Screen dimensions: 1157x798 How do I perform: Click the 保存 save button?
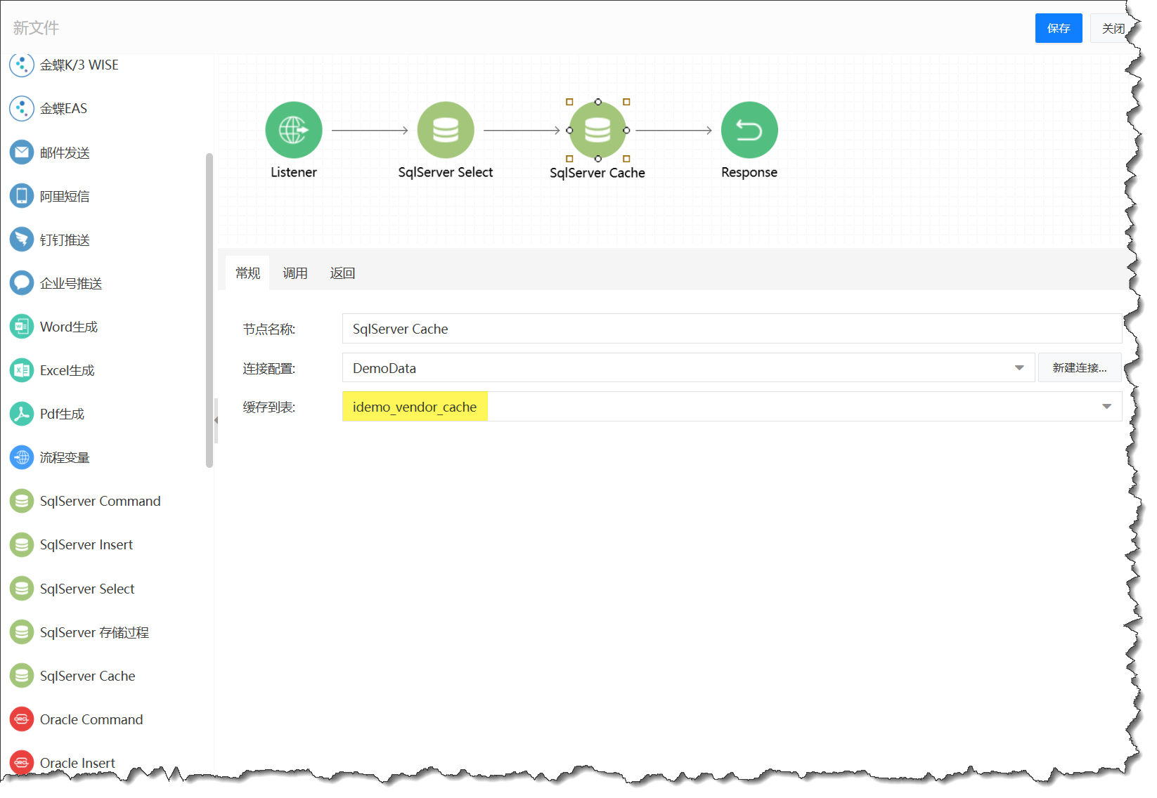(x=1058, y=28)
